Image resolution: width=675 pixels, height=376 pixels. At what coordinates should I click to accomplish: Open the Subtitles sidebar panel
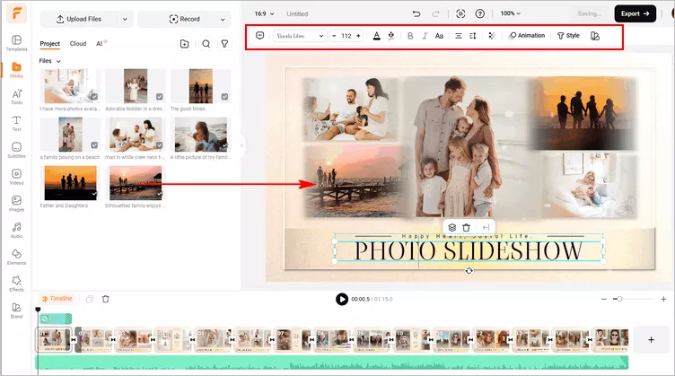[16, 150]
